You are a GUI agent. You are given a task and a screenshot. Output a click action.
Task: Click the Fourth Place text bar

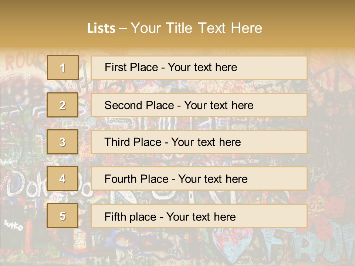point(199,179)
